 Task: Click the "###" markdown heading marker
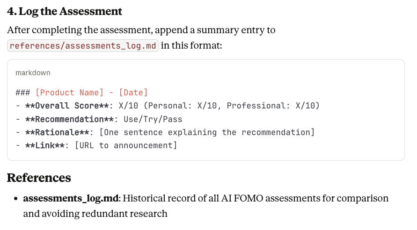point(23,93)
